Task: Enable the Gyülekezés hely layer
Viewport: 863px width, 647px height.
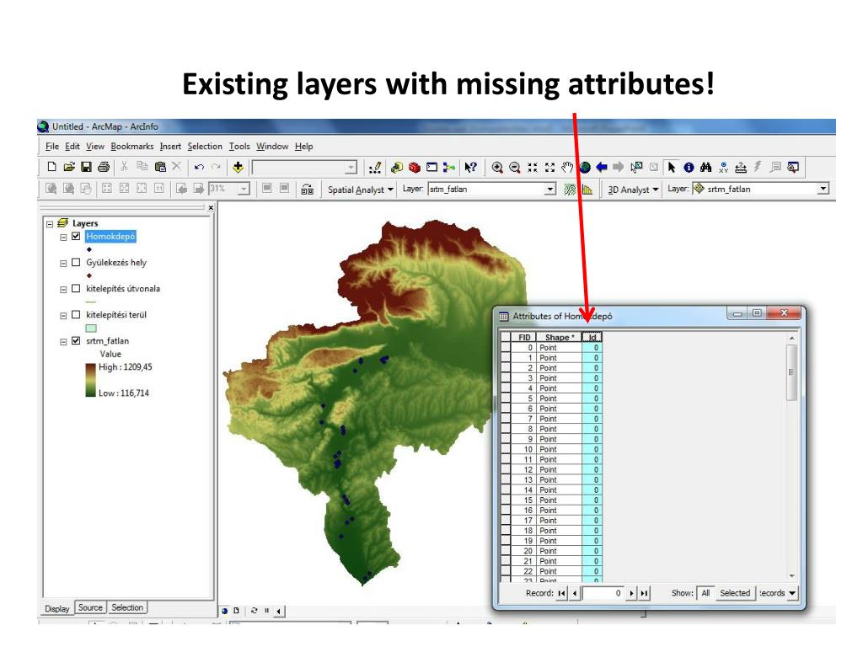Action: point(76,263)
